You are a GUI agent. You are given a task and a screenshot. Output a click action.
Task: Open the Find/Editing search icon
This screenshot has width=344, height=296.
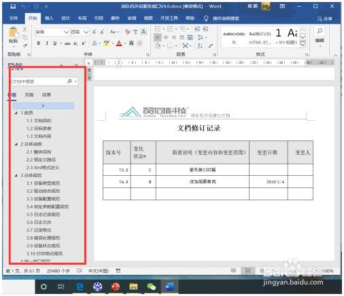[320, 31]
